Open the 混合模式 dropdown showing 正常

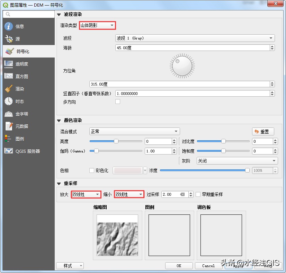coord(134,131)
